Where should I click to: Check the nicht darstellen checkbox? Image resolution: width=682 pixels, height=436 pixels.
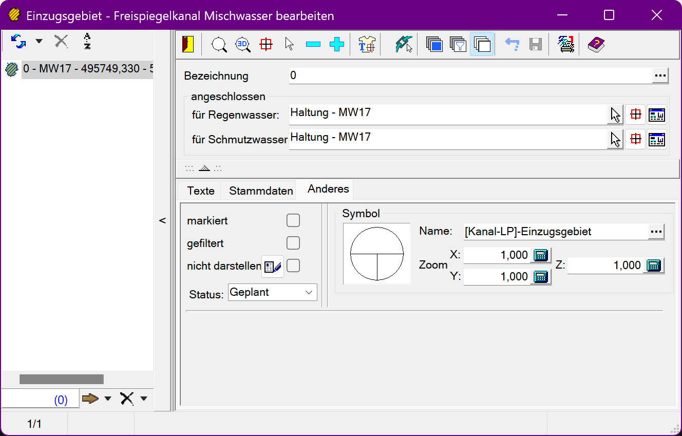pyautogui.click(x=293, y=266)
